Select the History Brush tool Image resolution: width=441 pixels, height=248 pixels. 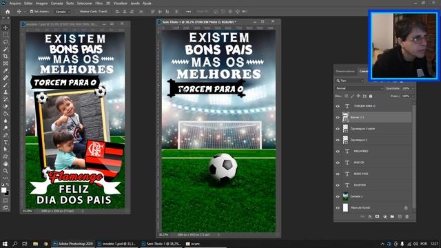(6, 99)
